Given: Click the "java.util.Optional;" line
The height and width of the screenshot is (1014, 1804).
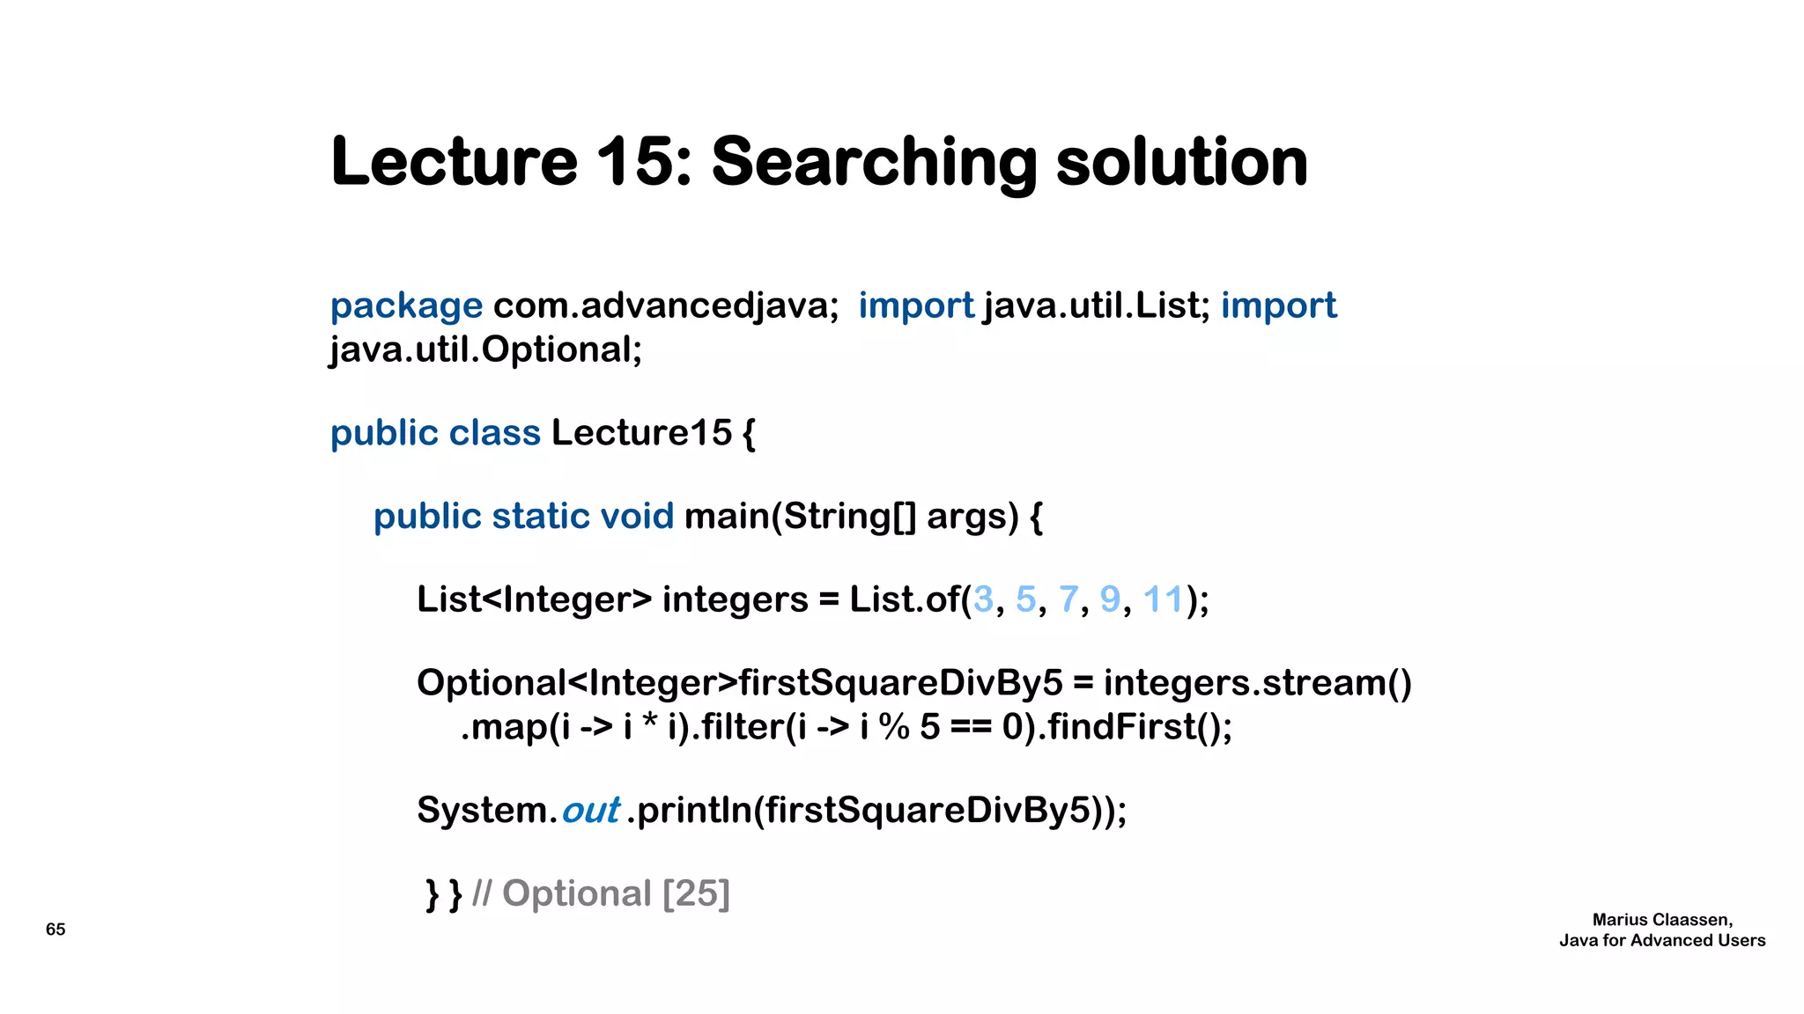Looking at the screenshot, I should click(485, 350).
